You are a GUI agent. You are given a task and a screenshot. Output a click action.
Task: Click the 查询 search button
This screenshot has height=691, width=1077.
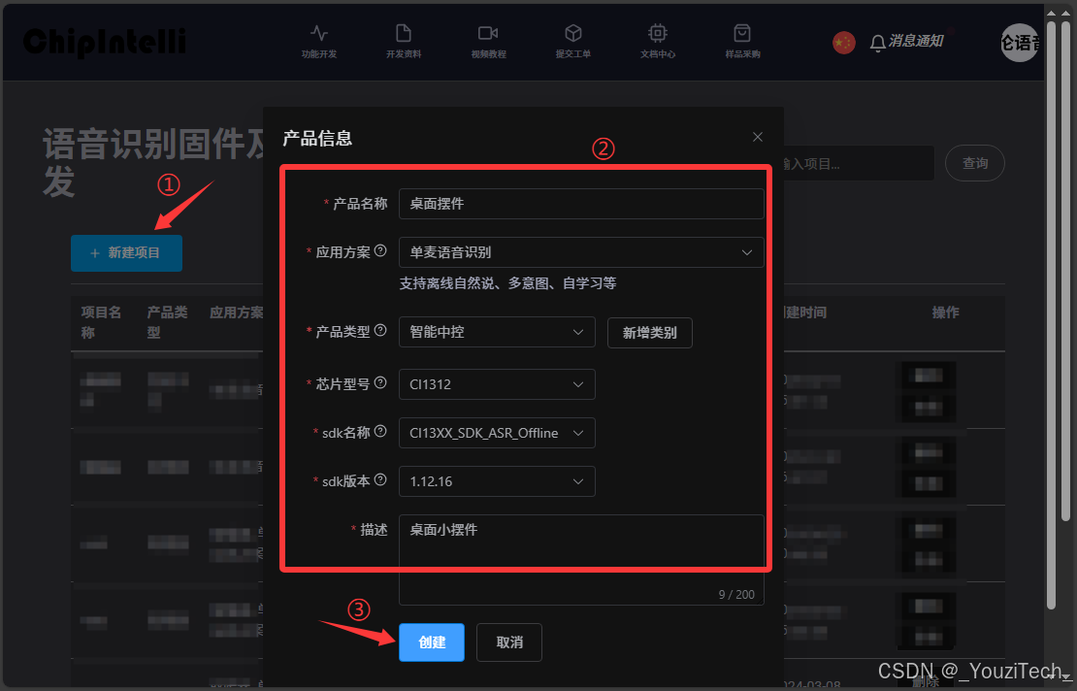pyautogui.click(x=975, y=163)
